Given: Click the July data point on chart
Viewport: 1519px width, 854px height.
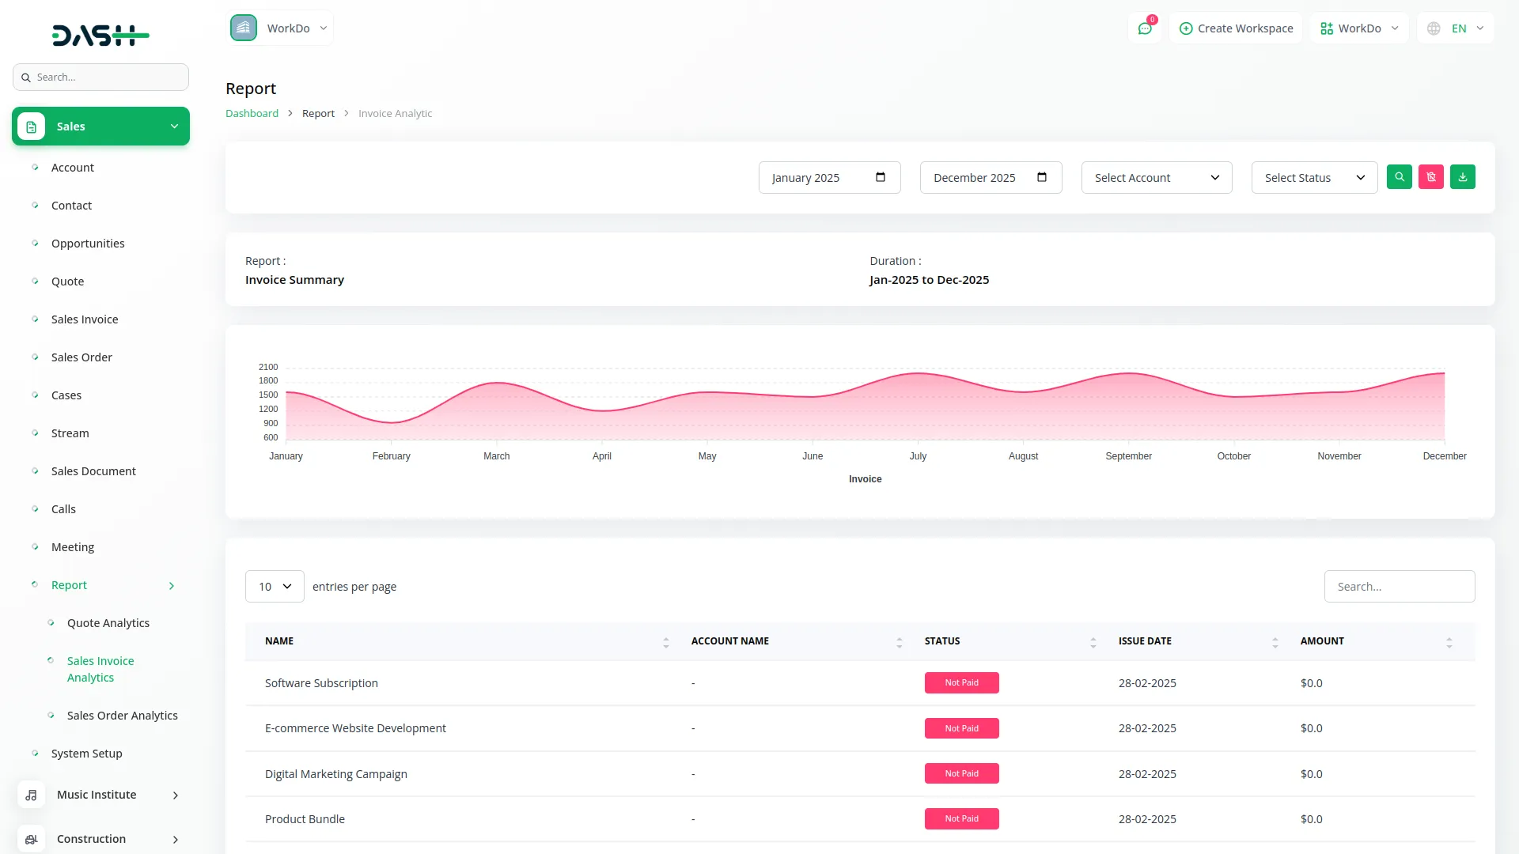Looking at the screenshot, I should (918, 373).
